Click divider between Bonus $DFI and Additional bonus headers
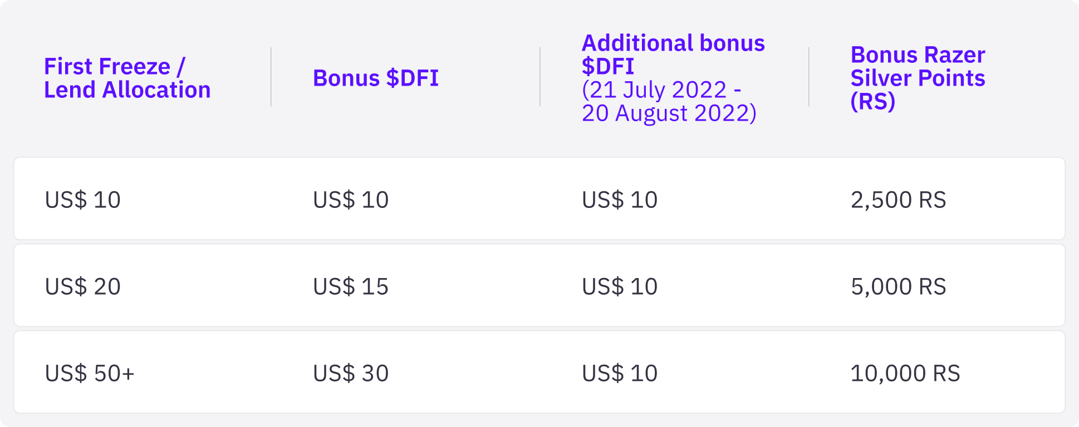The width and height of the screenshot is (1079, 427). (x=540, y=77)
